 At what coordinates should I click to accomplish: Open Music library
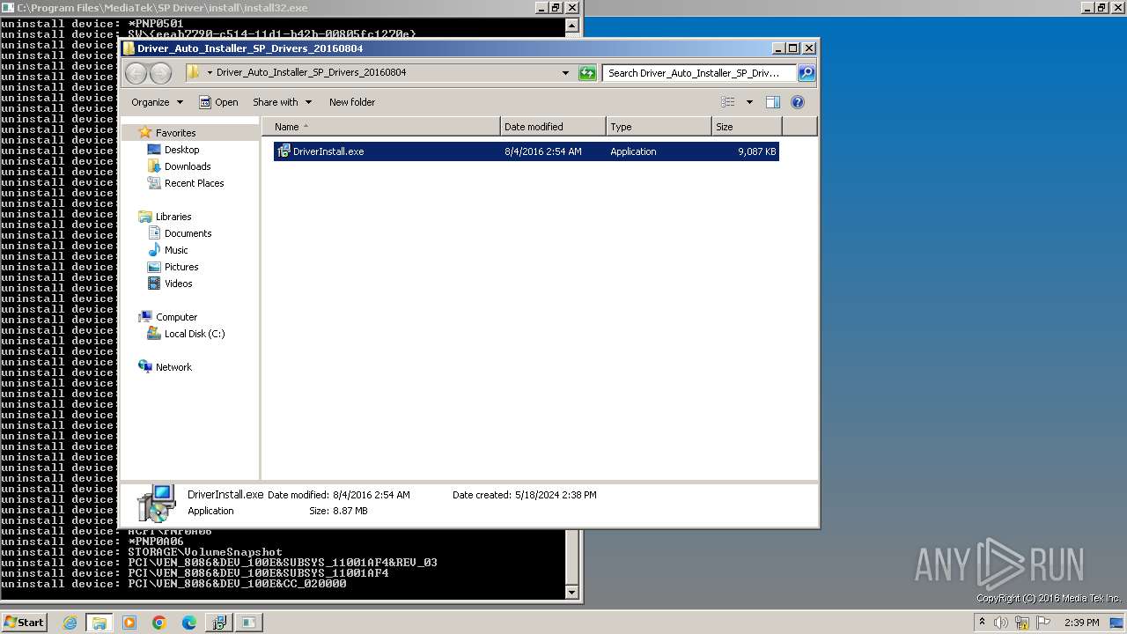coord(176,250)
